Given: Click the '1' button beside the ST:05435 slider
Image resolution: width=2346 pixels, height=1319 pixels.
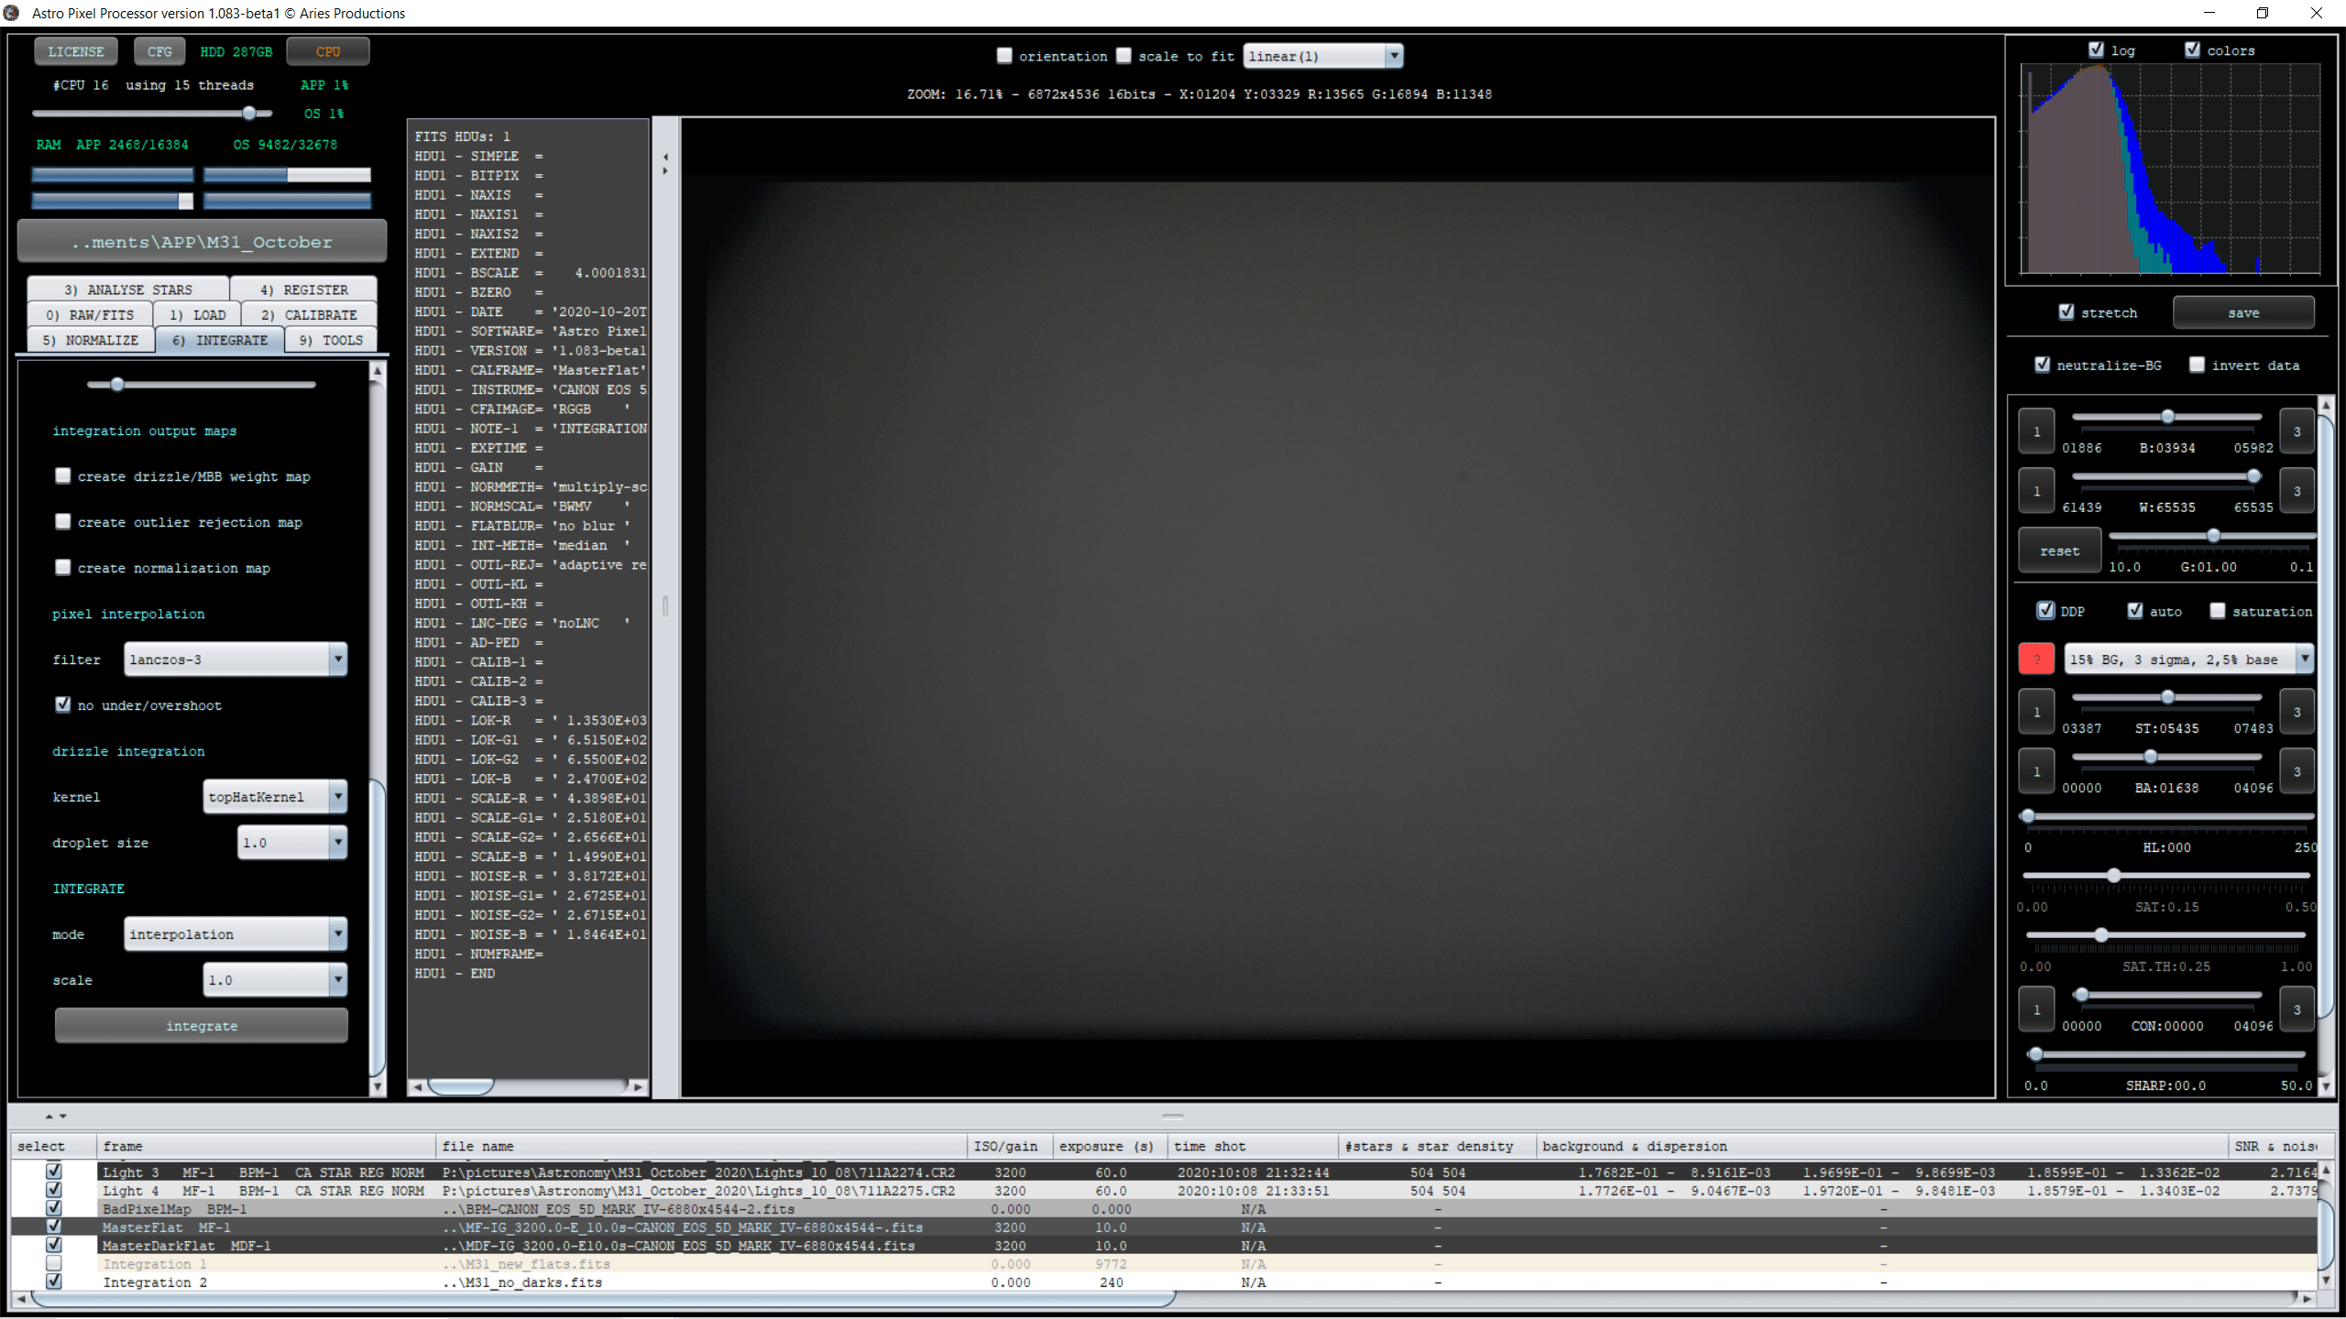Looking at the screenshot, I should point(2036,712).
